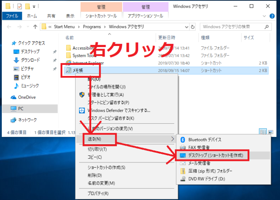Click the Windows Defender scan shield icon

(82, 111)
